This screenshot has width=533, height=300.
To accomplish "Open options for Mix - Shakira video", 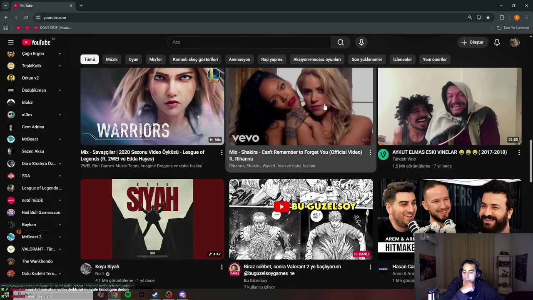I will [x=370, y=153].
